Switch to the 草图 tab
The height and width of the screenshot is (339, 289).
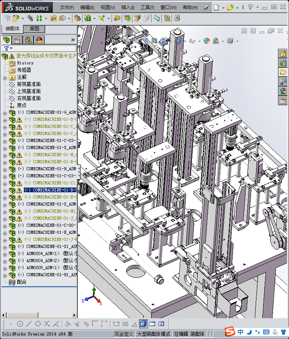point(34,29)
